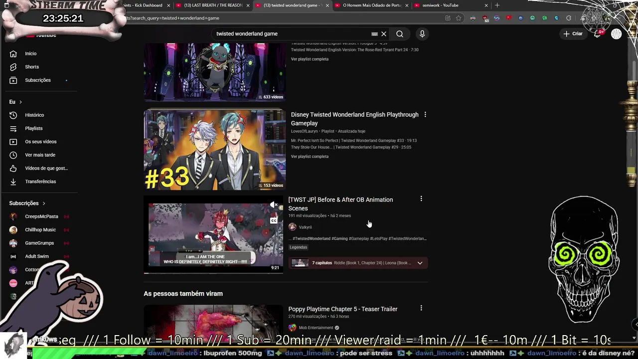Open options menu for Poppy Playtime teaser
The width and height of the screenshot is (638, 359).
tap(421, 308)
